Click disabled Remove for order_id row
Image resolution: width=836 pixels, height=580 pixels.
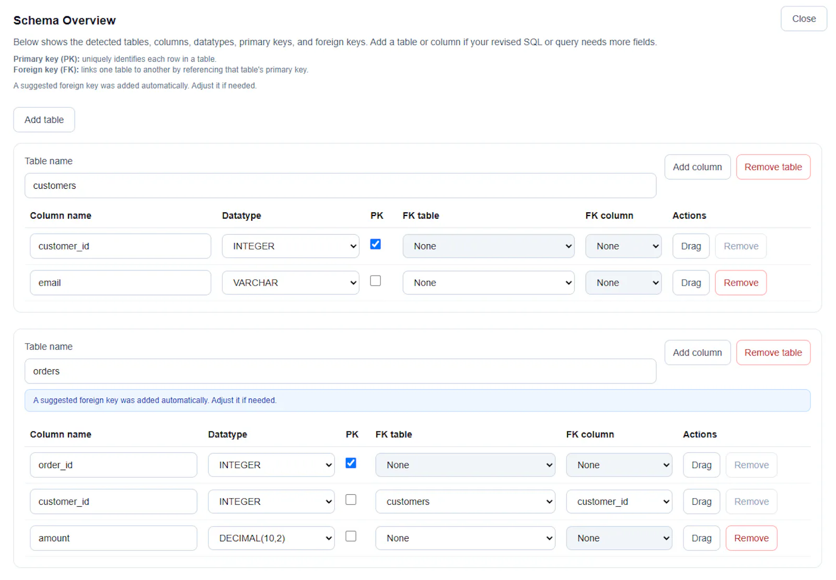tap(751, 465)
